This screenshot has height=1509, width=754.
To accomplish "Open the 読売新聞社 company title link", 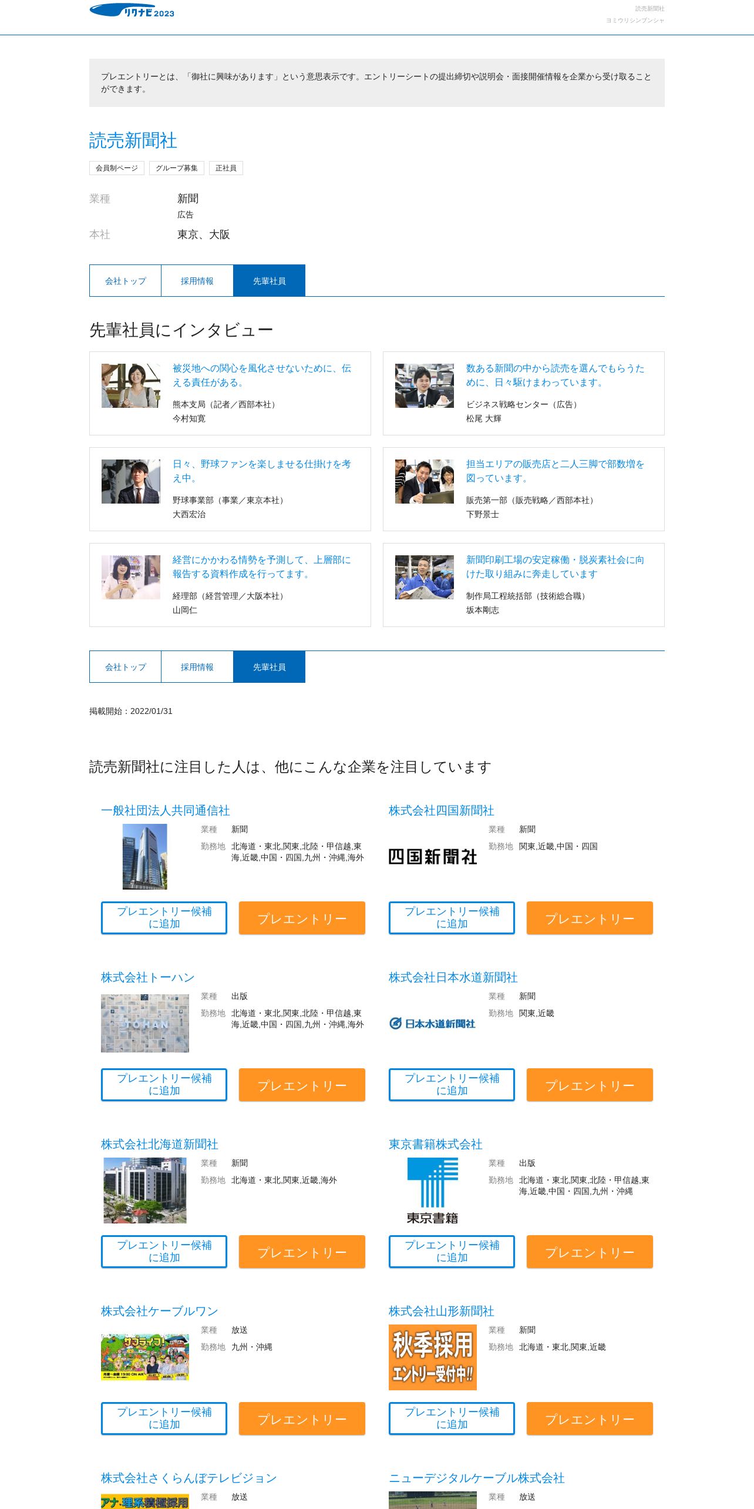I will click(133, 140).
